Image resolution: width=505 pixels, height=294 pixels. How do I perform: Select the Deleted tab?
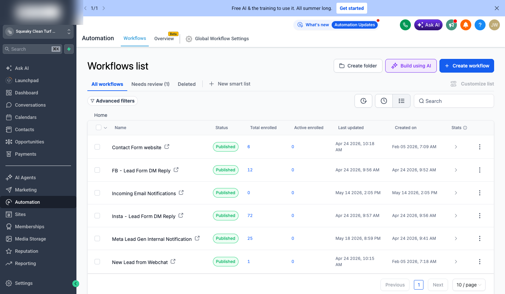pos(187,84)
